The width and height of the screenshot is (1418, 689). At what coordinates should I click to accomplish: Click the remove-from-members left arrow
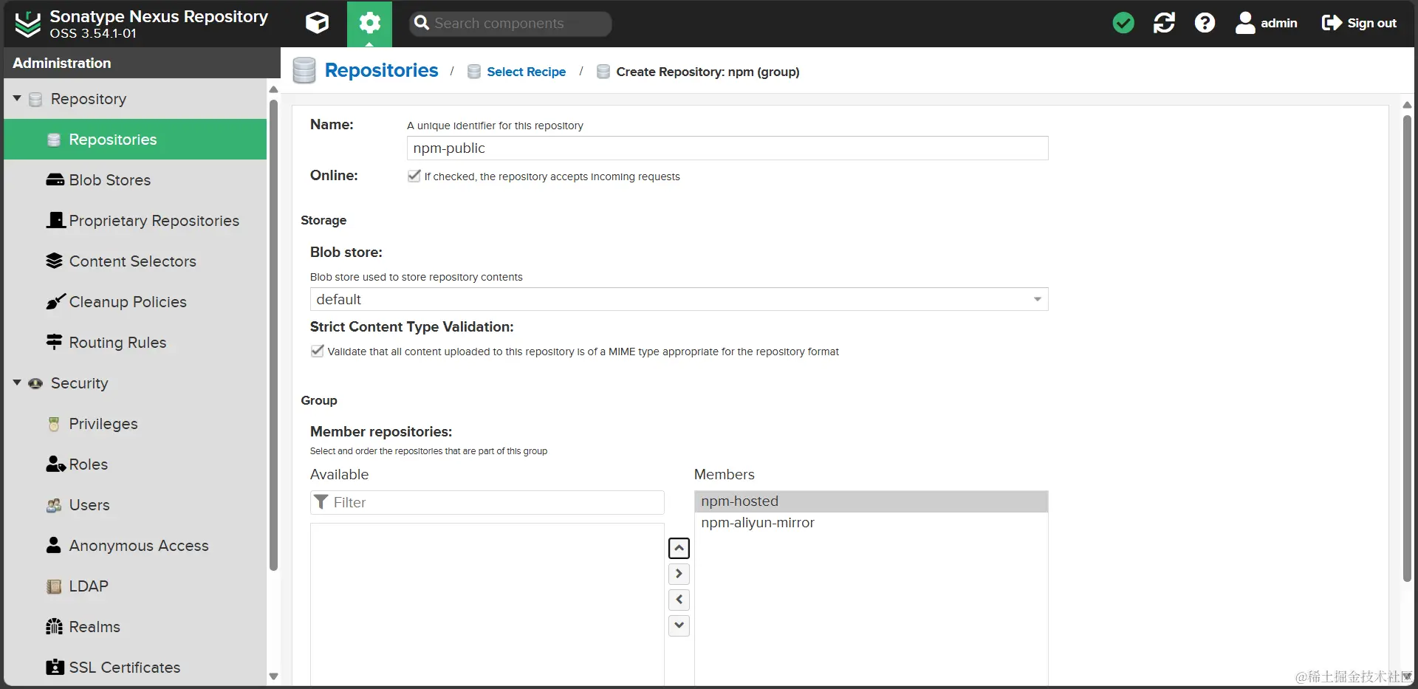(x=679, y=600)
